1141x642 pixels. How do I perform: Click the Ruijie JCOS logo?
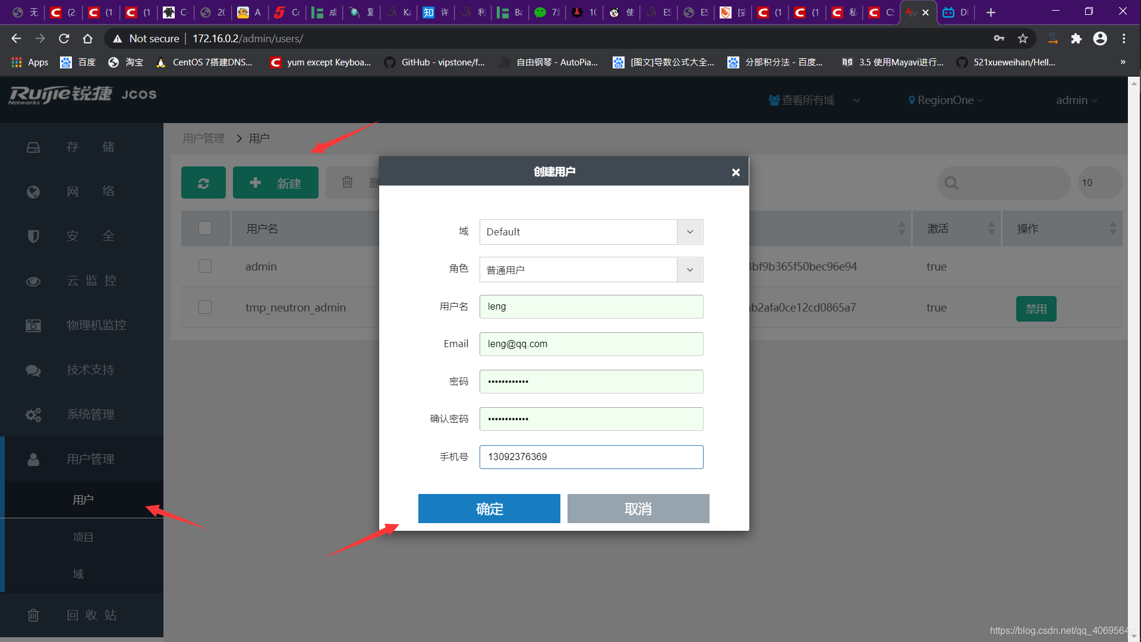coord(83,95)
